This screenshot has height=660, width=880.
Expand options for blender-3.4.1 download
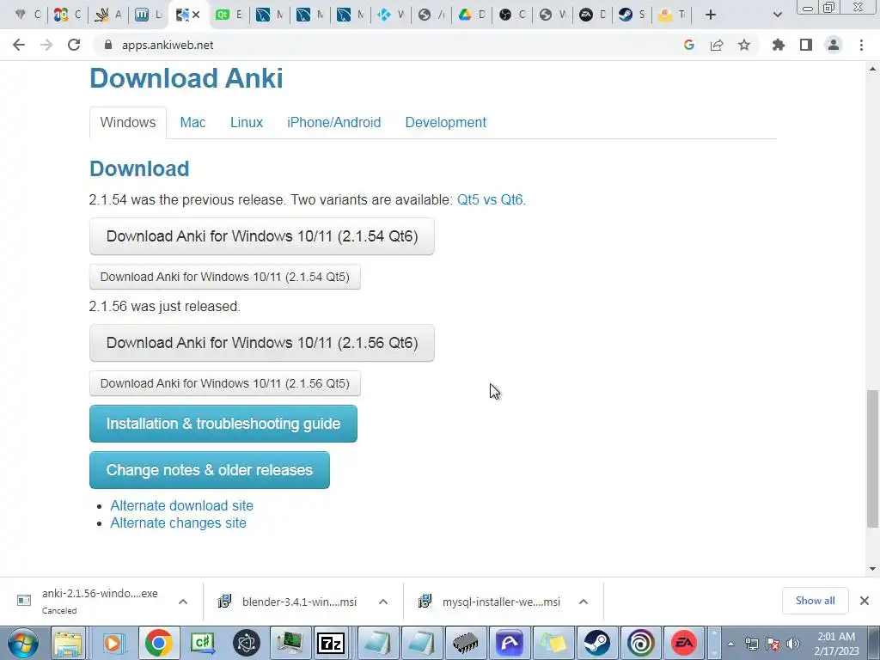(x=383, y=602)
